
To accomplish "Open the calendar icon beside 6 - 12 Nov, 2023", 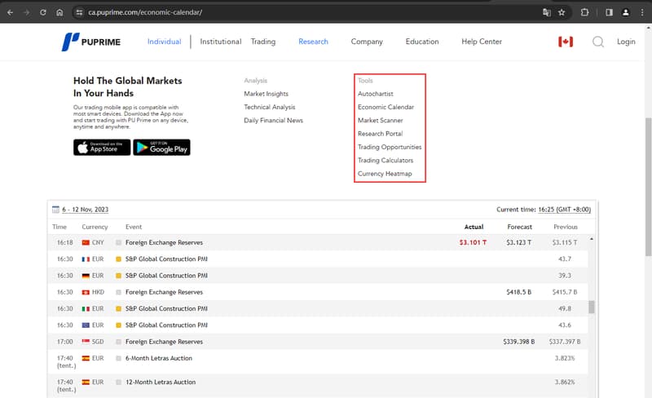I will click(x=55, y=210).
